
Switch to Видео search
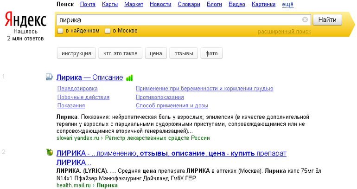(x=237, y=4)
